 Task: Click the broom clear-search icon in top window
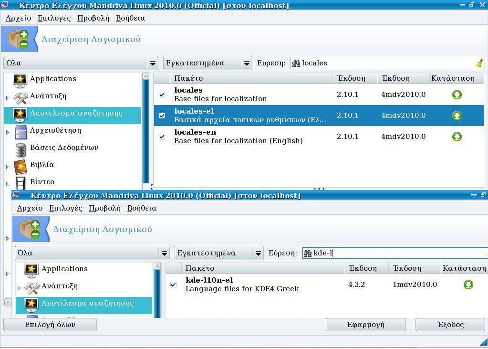[x=479, y=63]
